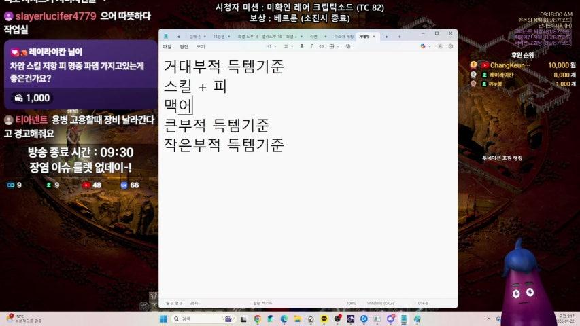580x326 pixels.
Task: Expand the table options dropdown arrow
Action: (x=338, y=46)
